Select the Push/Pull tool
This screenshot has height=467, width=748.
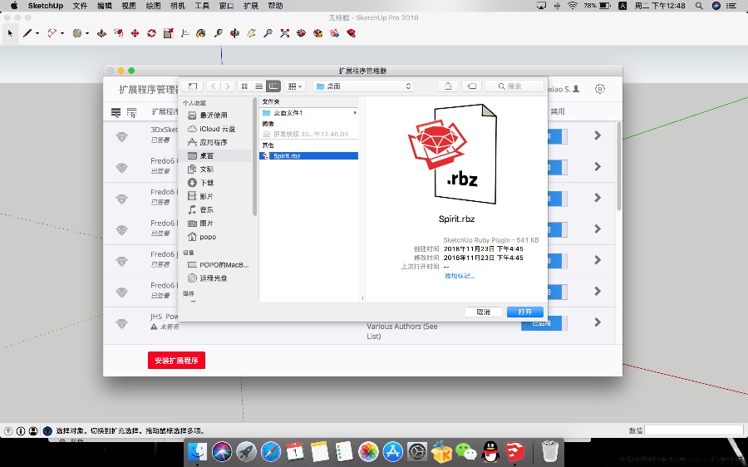pos(101,33)
